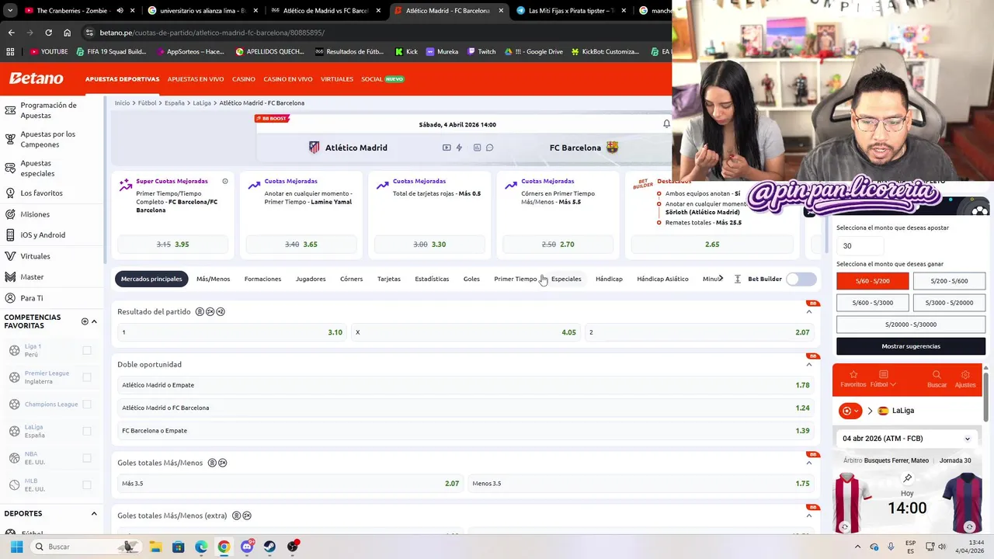Open the Steam icon in the Windows taskbar

269,547
